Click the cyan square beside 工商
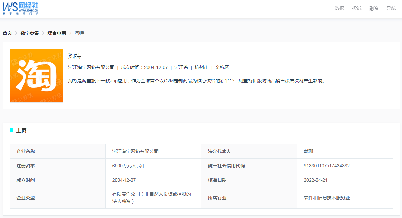 tap(11, 130)
